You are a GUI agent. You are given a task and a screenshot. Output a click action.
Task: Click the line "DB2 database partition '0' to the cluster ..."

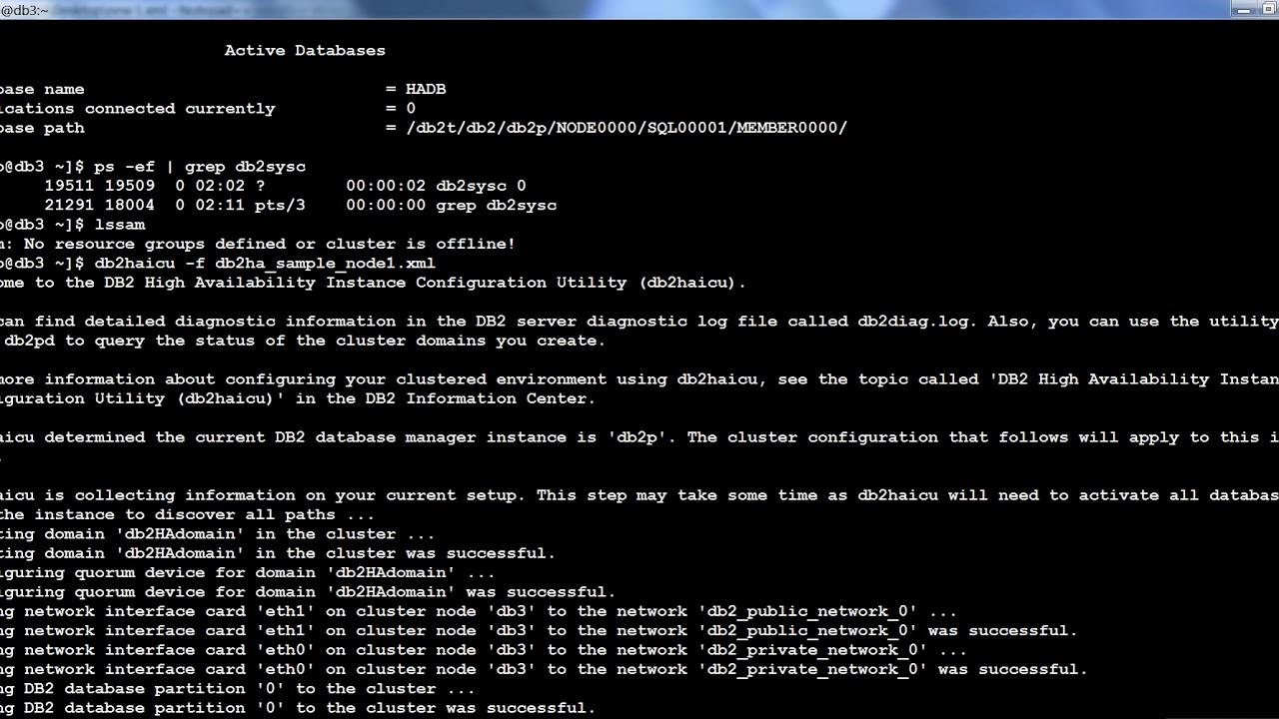point(238,689)
